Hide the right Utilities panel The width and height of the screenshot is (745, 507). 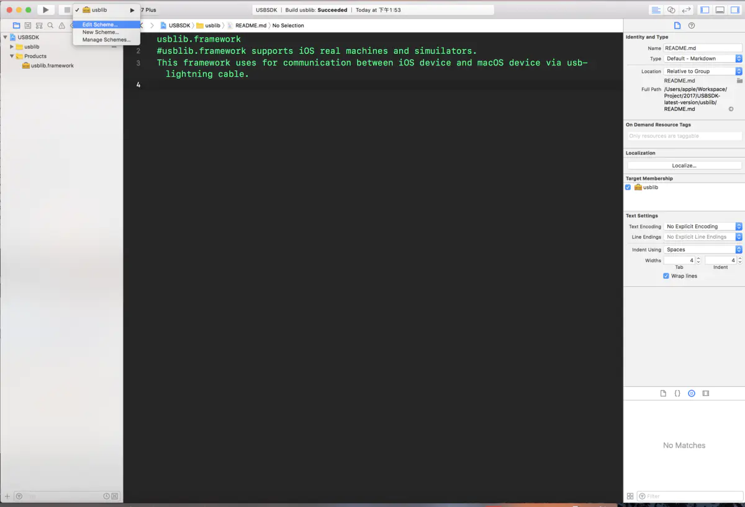point(735,10)
